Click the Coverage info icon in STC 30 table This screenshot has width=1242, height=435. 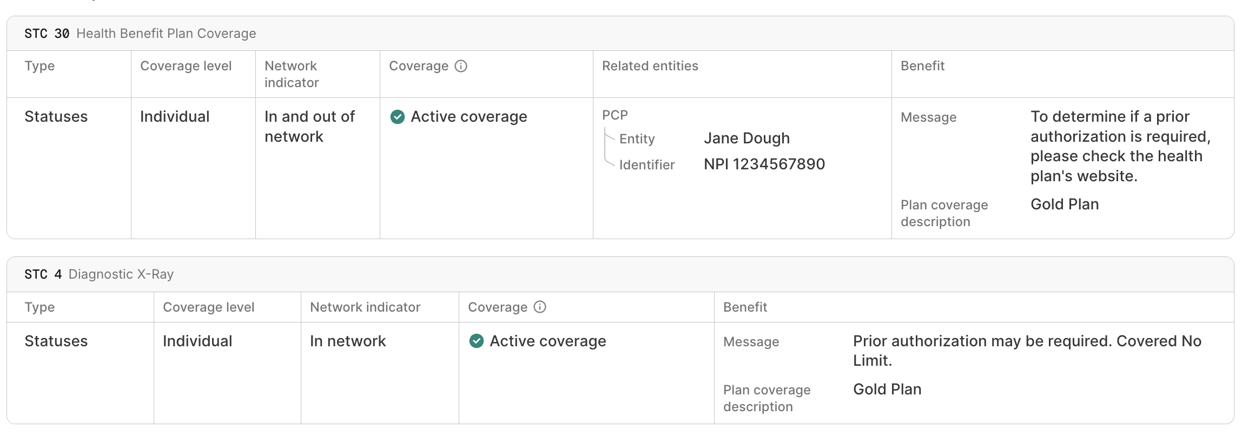[x=461, y=66]
